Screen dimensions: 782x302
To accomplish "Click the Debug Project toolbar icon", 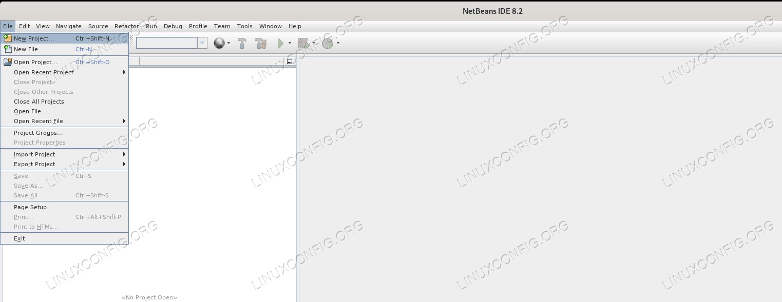I will coord(303,43).
